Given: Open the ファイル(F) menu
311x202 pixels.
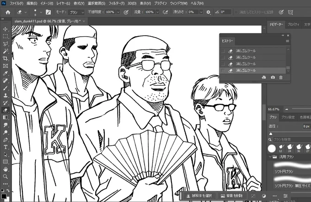Looking at the screenshot, I should (16, 3).
